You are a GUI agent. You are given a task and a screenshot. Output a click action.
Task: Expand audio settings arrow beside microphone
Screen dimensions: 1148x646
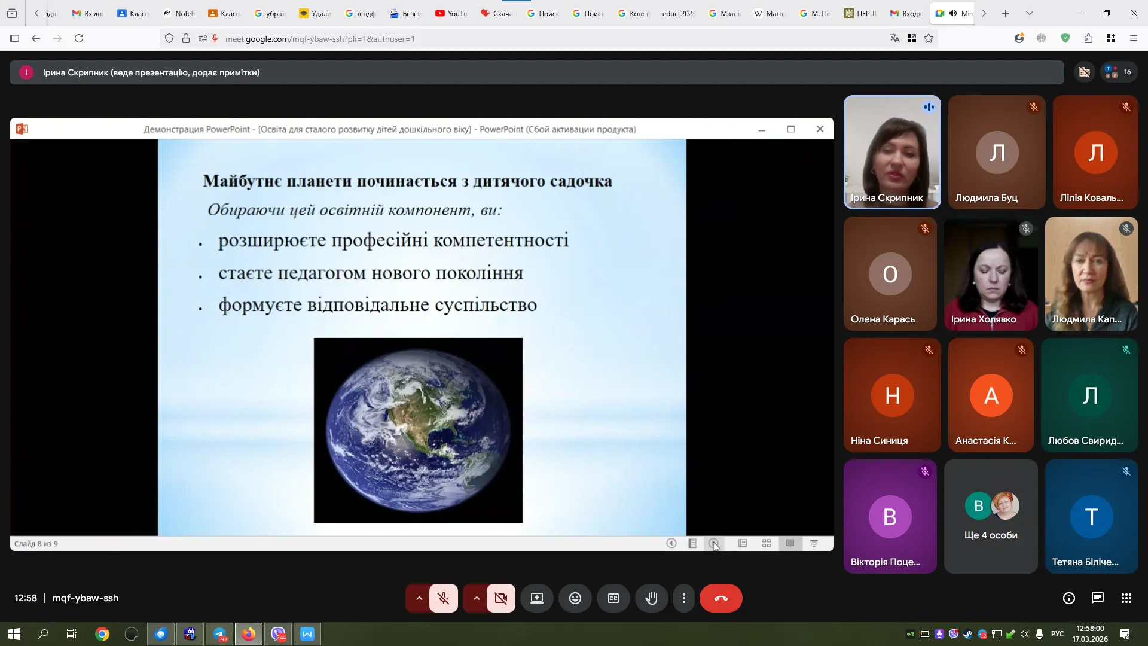(x=419, y=598)
